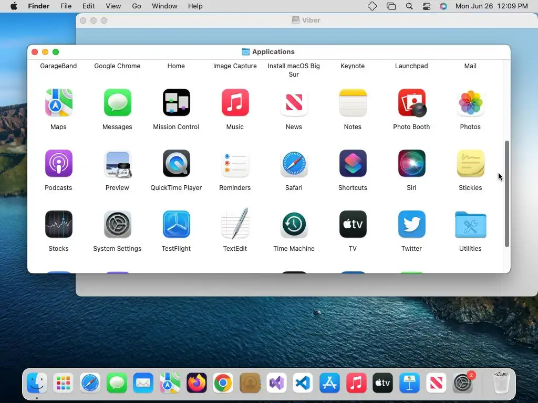The width and height of the screenshot is (538, 403).
Task: Open System Settings in Applications window
Action: [117, 224]
